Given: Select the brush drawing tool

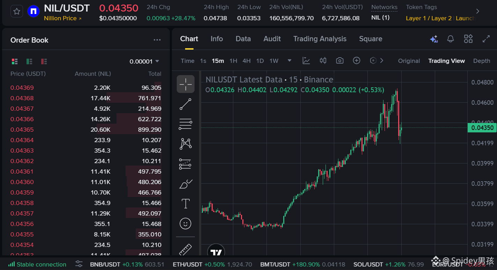Looking at the screenshot, I should (x=185, y=184).
